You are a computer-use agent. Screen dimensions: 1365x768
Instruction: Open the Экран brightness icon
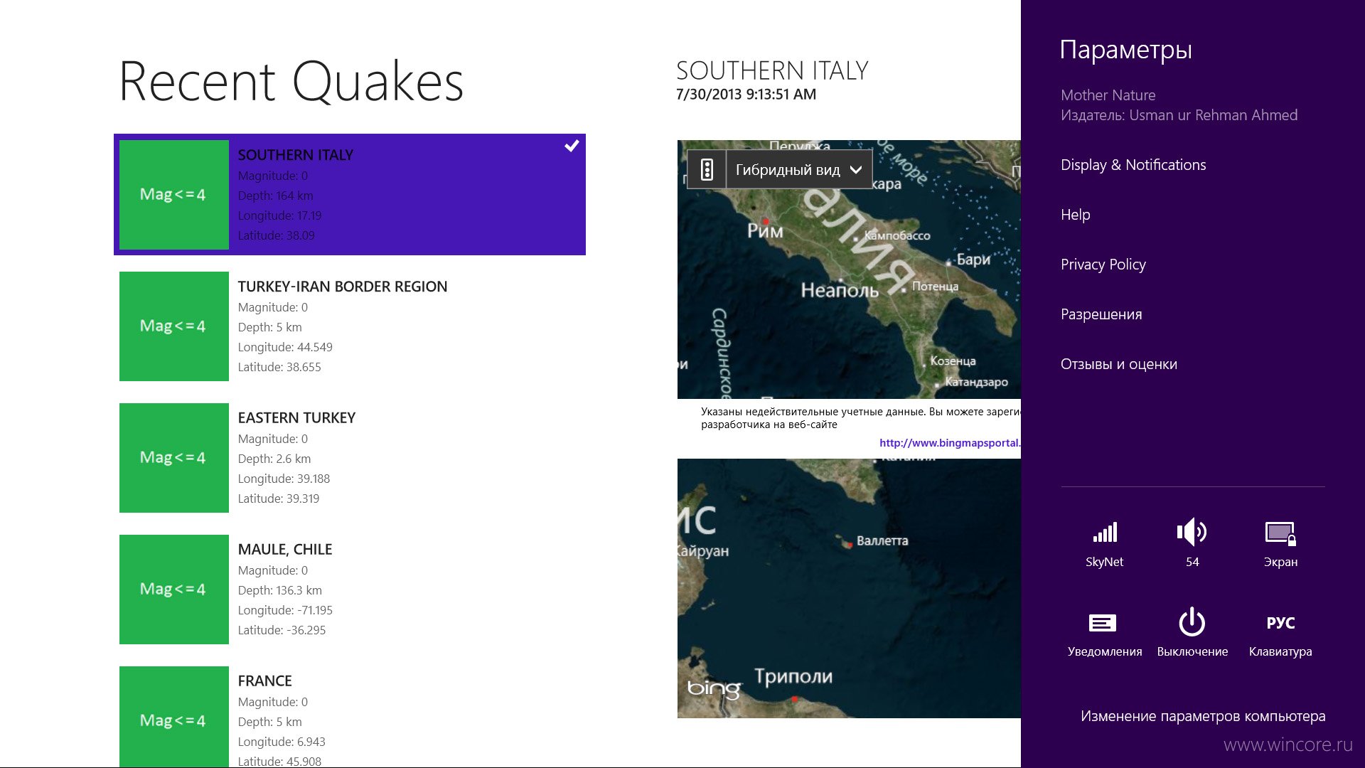pos(1280,533)
